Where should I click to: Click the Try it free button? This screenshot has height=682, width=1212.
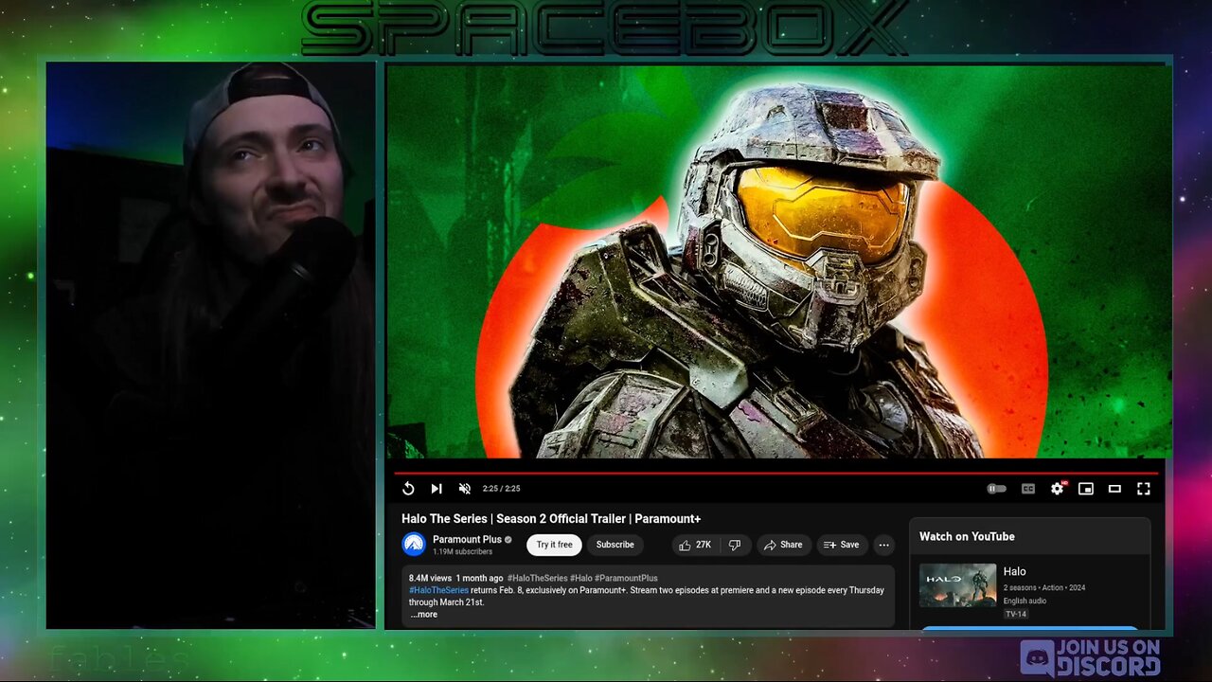(x=554, y=545)
